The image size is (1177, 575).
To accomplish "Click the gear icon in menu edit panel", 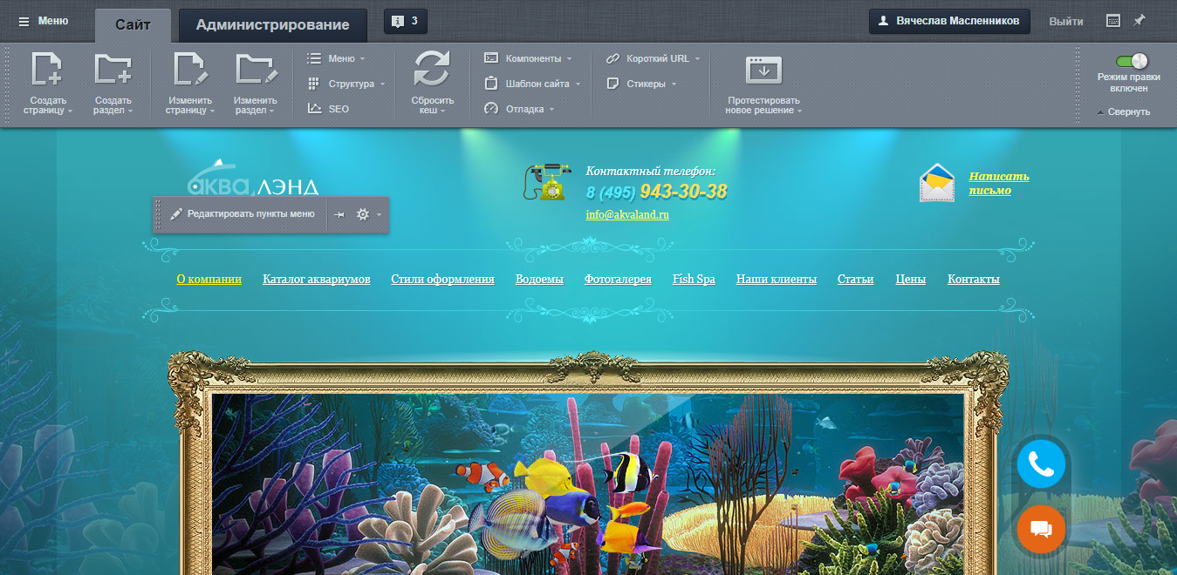I will [363, 214].
